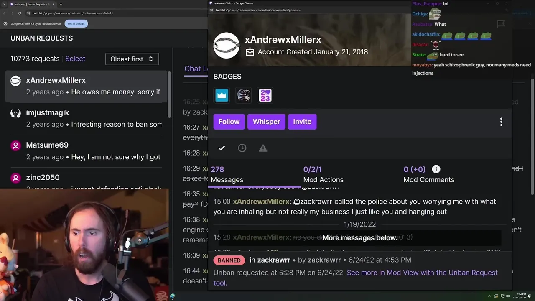Image resolution: width=535 pixels, height=301 pixels.
Task: Open the three-dot more options menu
Action: [501, 122]
